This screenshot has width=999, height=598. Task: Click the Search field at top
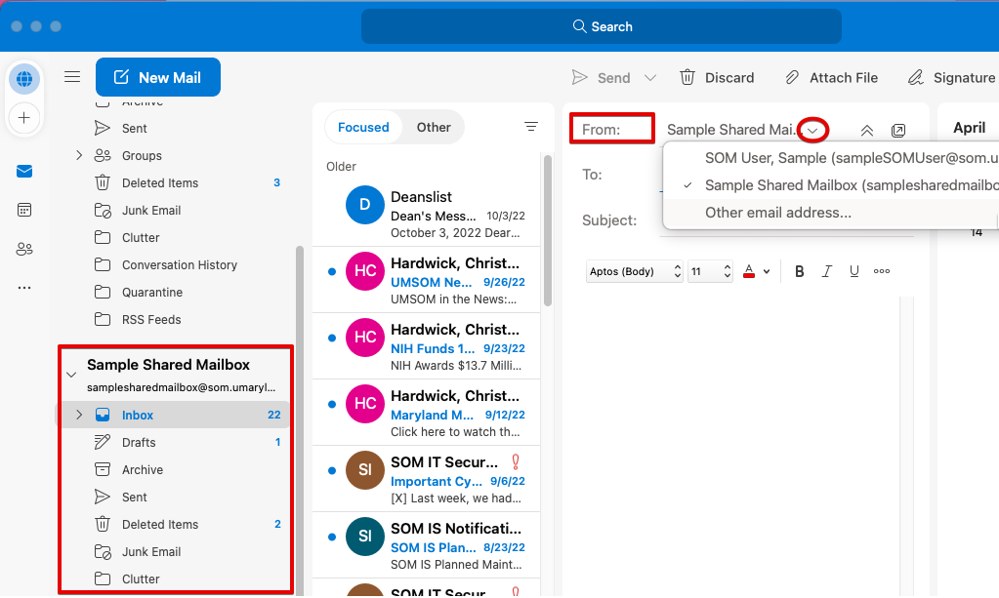pos(601,26)
